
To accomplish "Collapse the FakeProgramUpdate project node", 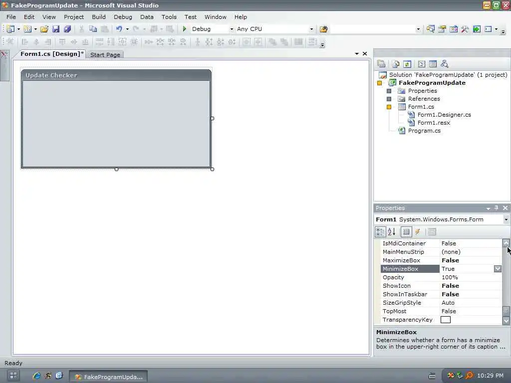I will (379, 83).
